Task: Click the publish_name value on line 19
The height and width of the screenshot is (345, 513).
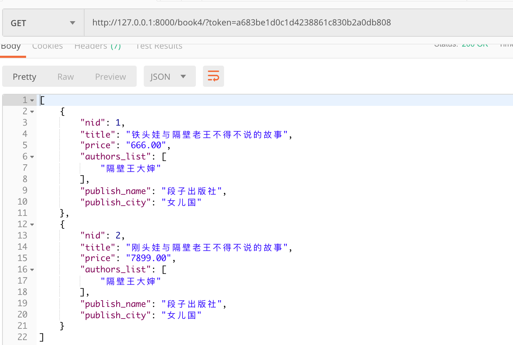Action: 192,304
